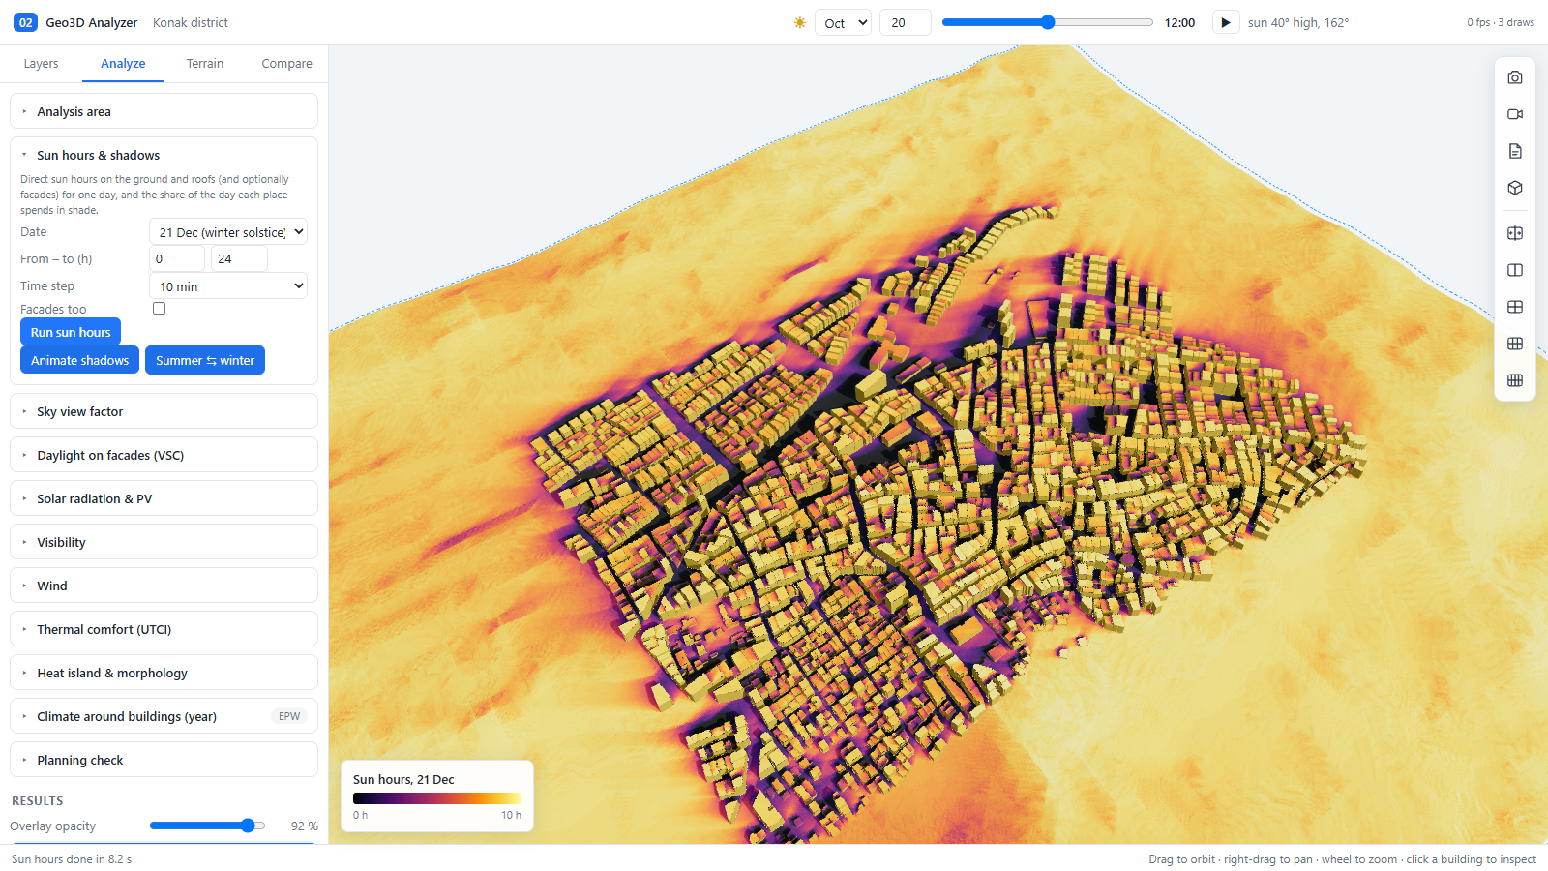Adjust the time of day slider
This screenshot has width=1548, height=871.
(x=1048, y=22)
